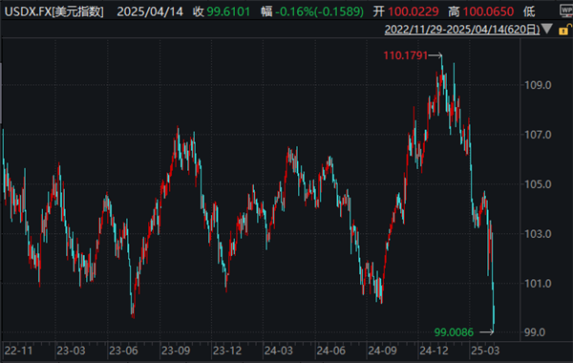Click the 低 low price label

pyautogui.click(x=529, y=11)
